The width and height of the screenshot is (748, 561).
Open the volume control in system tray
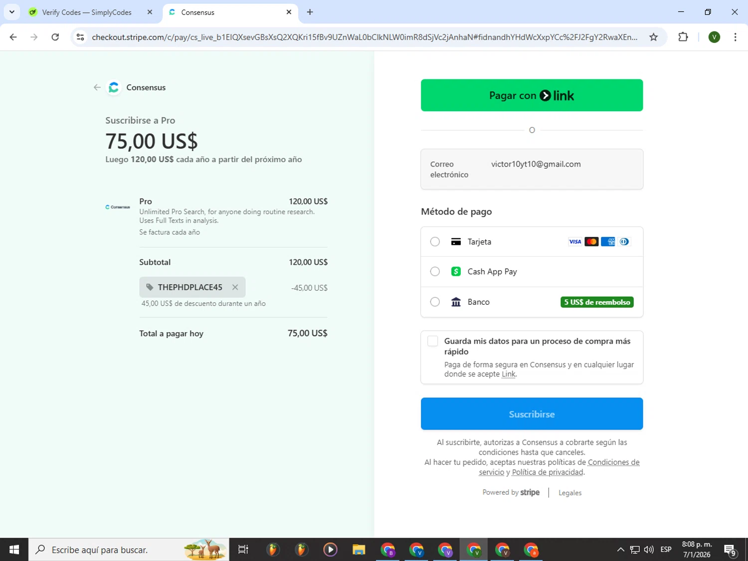click(x=649, y=550)
